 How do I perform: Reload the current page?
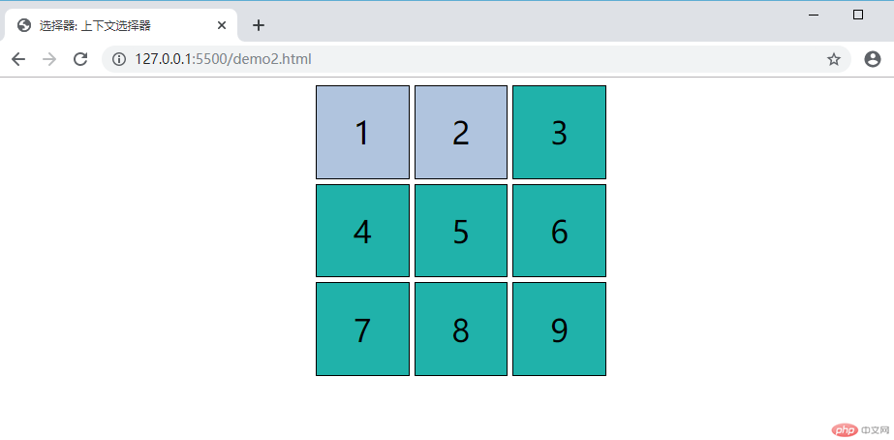(x=81, y=59)
